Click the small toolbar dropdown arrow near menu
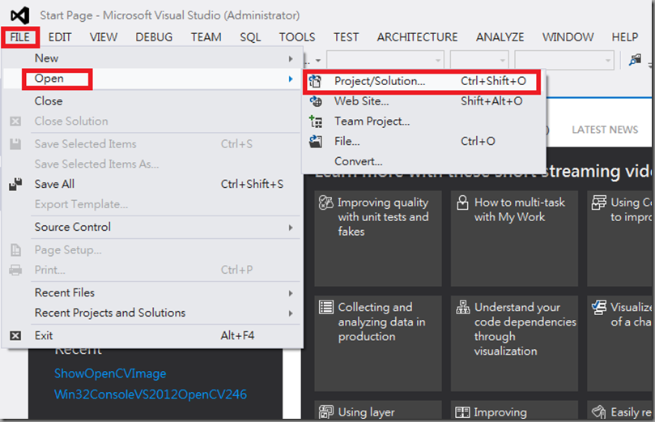Screen dimensions: 655x422 318,61
